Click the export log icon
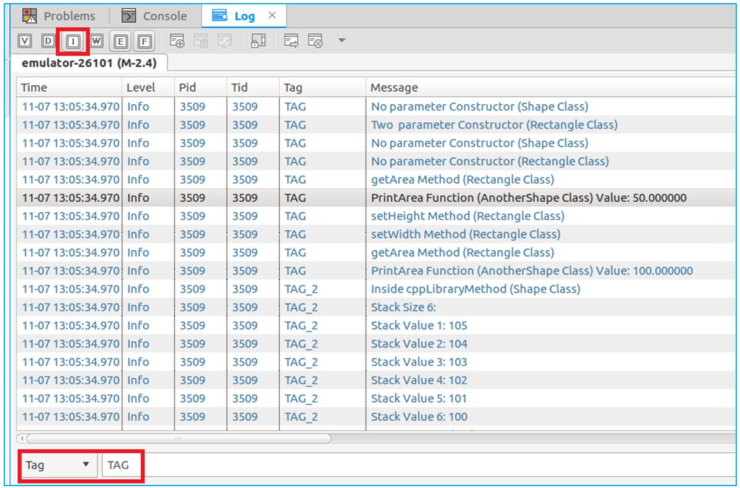This screenshot has height=488, width=740. point(292,41)
